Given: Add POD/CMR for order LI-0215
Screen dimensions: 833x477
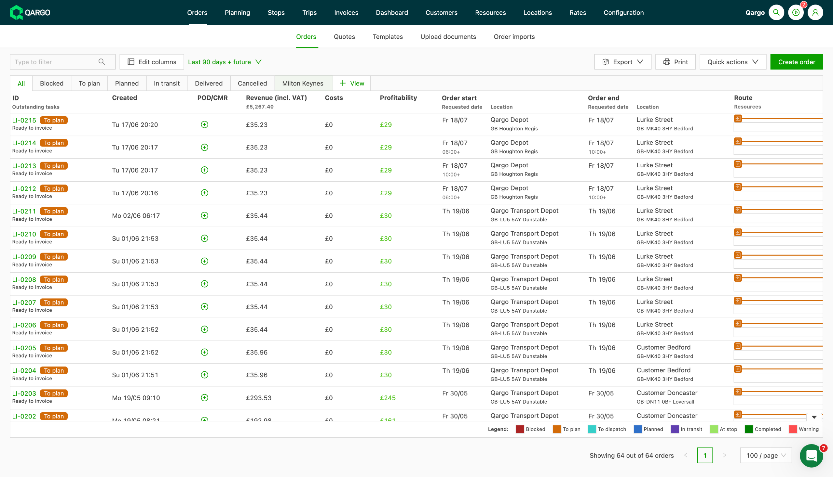Looking at the screenshot, I should click(x=204, y=124).
